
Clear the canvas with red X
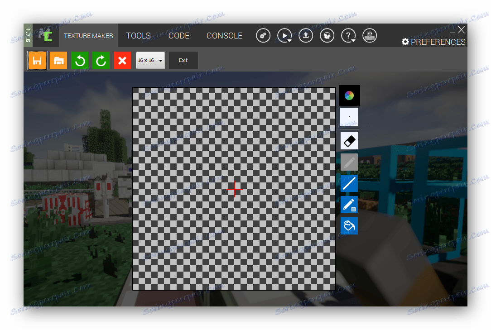coord(122,60)
